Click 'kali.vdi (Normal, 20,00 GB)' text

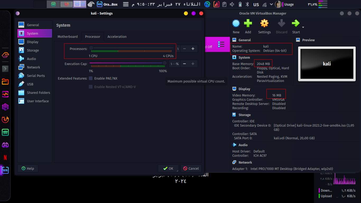tap(294, 138)
